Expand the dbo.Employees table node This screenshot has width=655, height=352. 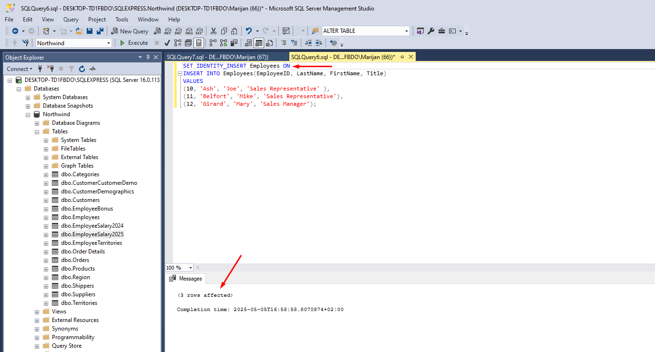pyautogui.click(x=46, y=217)
